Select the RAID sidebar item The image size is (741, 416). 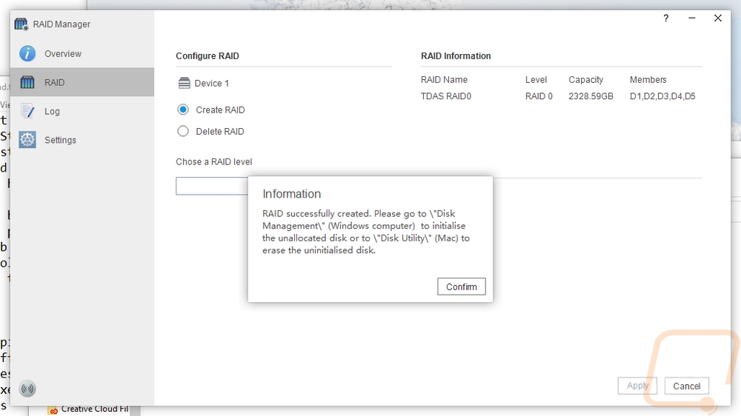(x=82, y=82)
